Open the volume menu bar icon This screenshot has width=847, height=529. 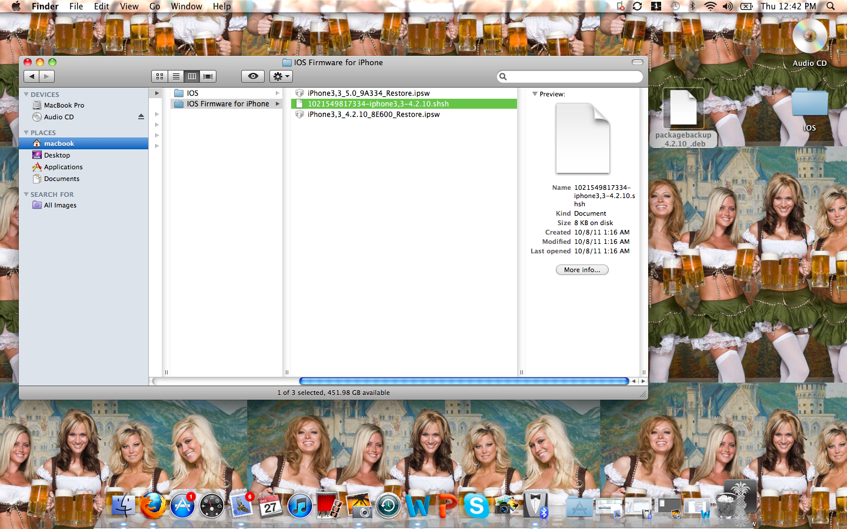coord(728,6)
